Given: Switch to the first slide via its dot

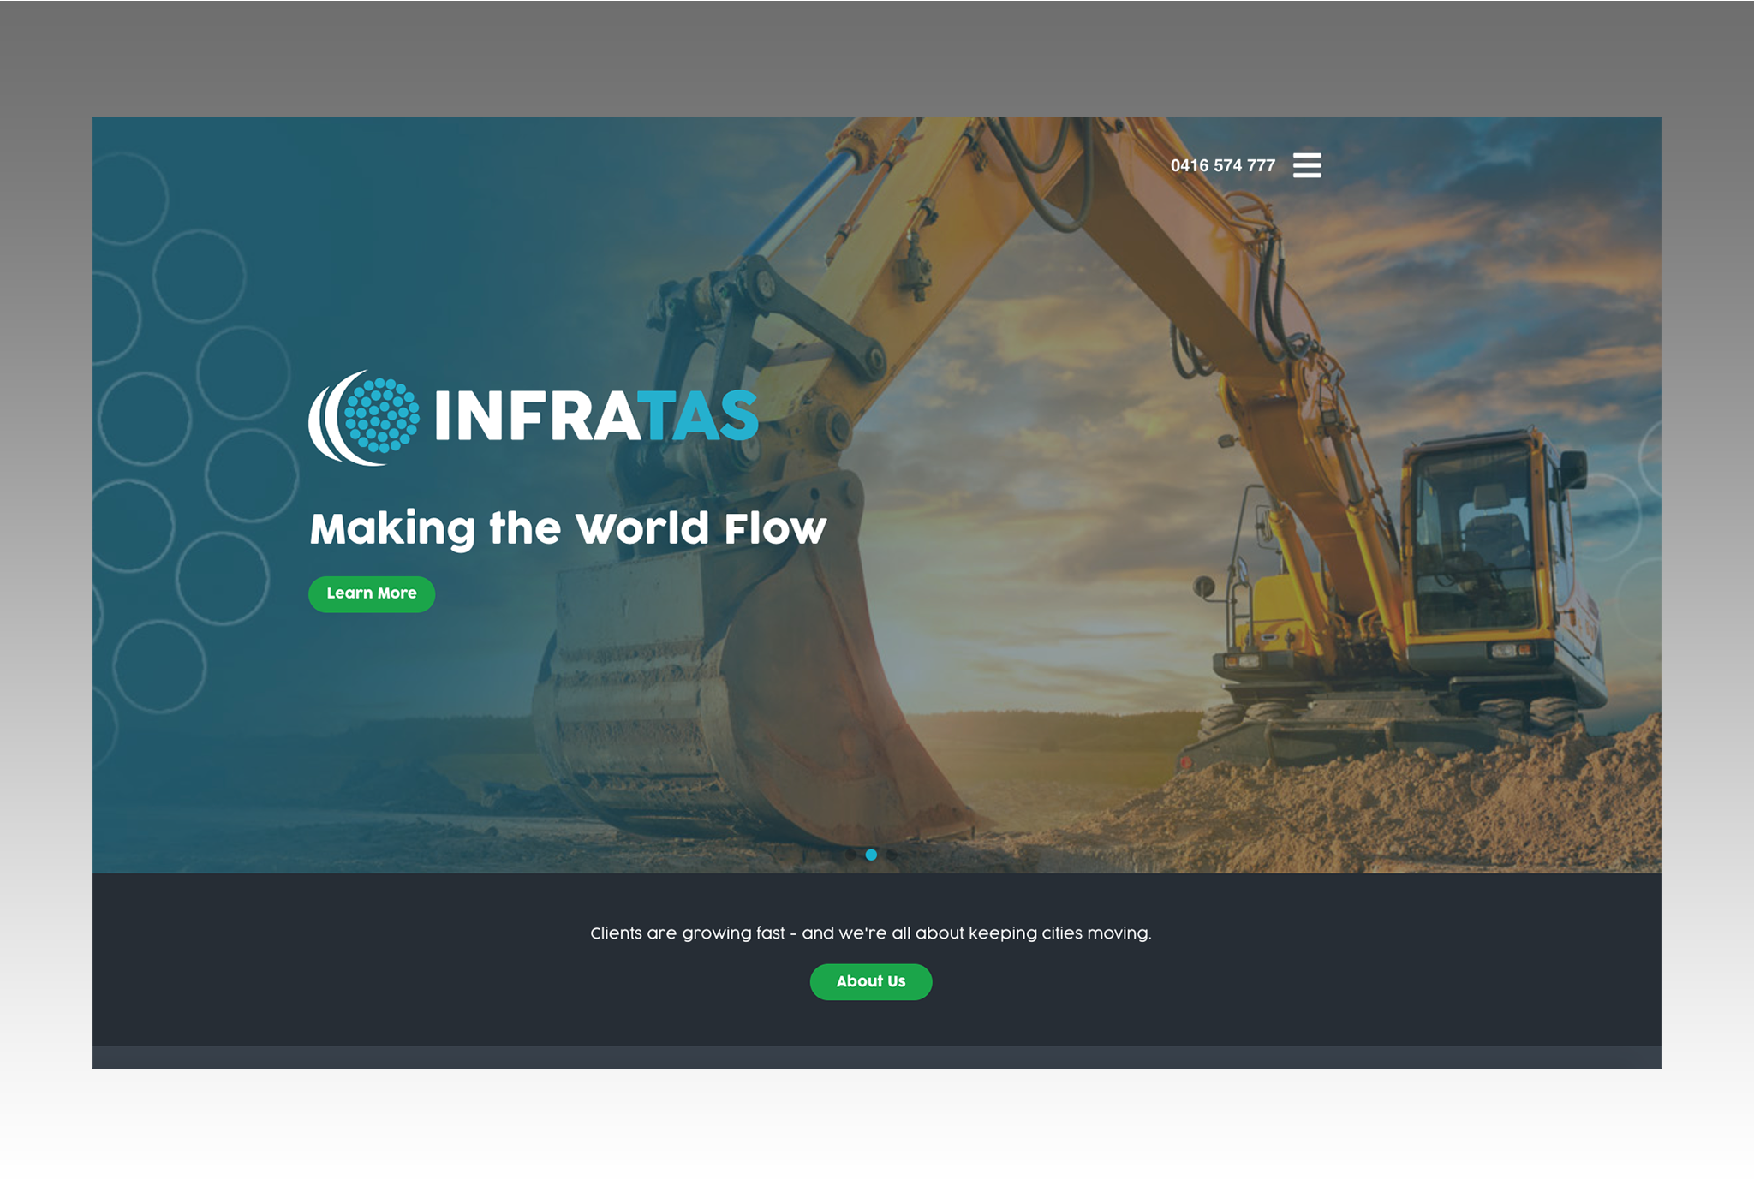Looking at the screenshot, I should pos(850,855).
